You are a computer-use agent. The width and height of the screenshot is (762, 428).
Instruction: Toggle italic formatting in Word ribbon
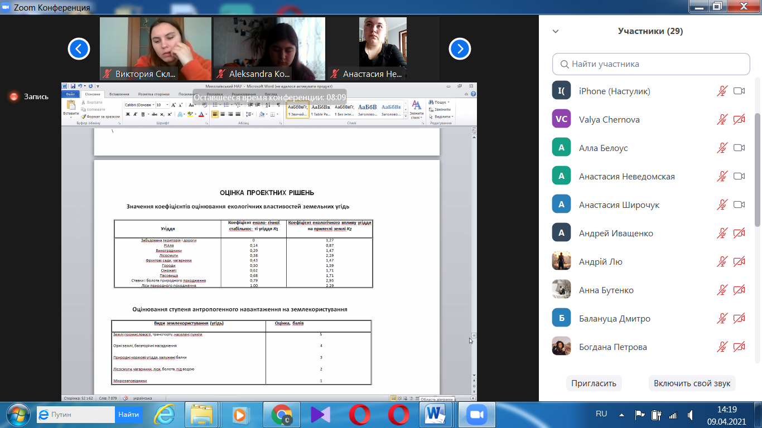[135, 114]
